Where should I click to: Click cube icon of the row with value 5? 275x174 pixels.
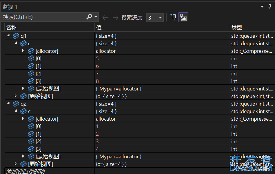coord(31,59)
